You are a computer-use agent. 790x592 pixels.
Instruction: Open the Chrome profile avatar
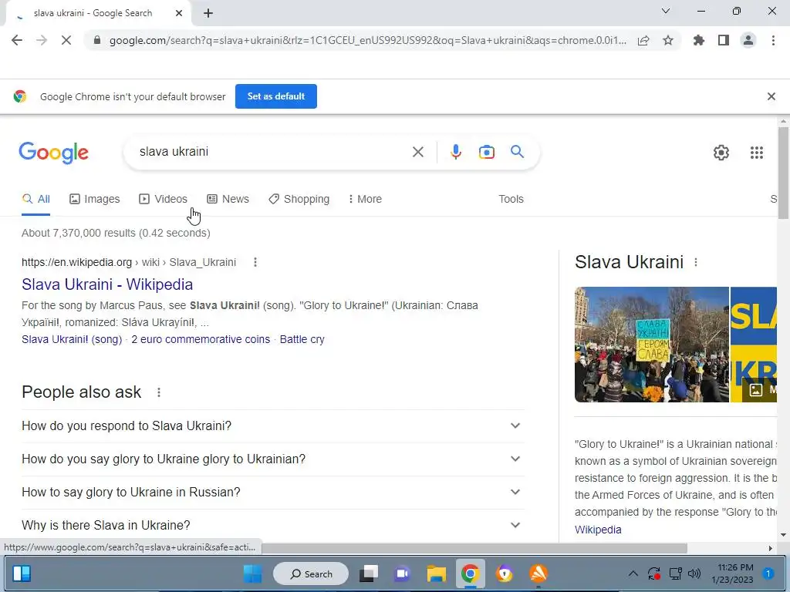click(748, 40)
